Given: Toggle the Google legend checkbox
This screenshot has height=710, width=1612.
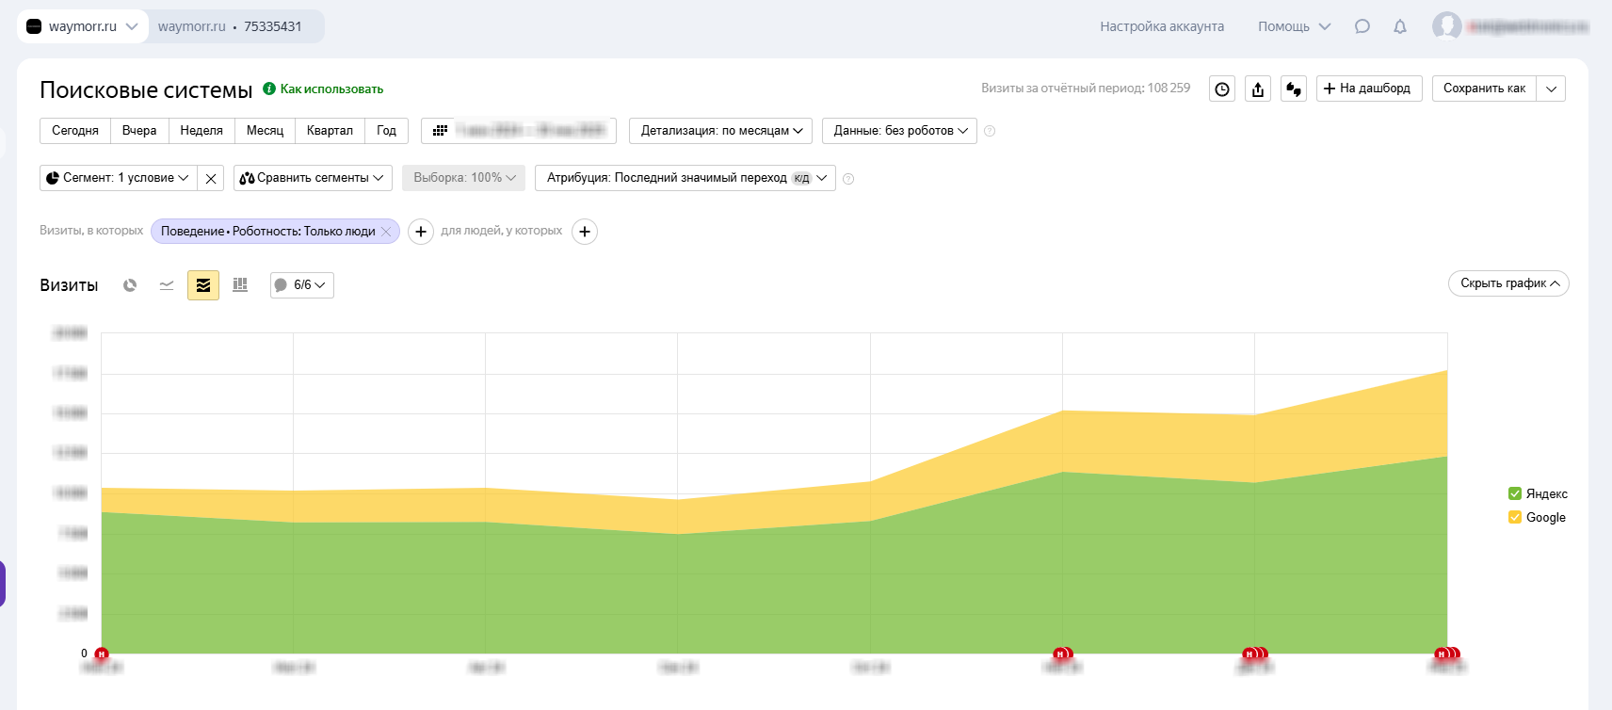Looking at the screenshot, I should [x=1515, y=517].
